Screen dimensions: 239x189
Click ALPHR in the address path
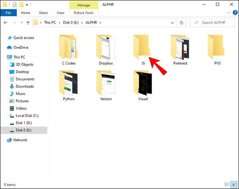[x=91, y=23]
